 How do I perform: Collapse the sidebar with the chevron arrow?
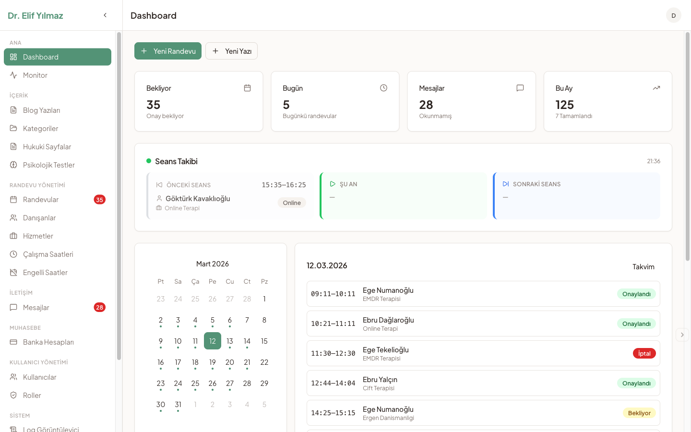point(105,15)
